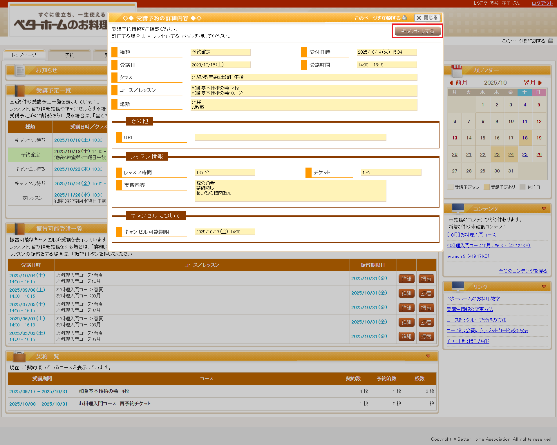
Task: Switch to the 予約 tab
Action: coord(70,55)
